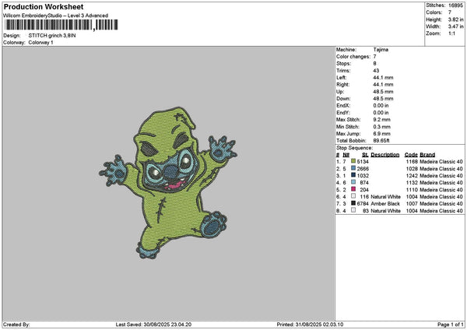This screenshot has height=330, width=467.
Task: Click the Stitches value 16895
Action: pos(455,5)
